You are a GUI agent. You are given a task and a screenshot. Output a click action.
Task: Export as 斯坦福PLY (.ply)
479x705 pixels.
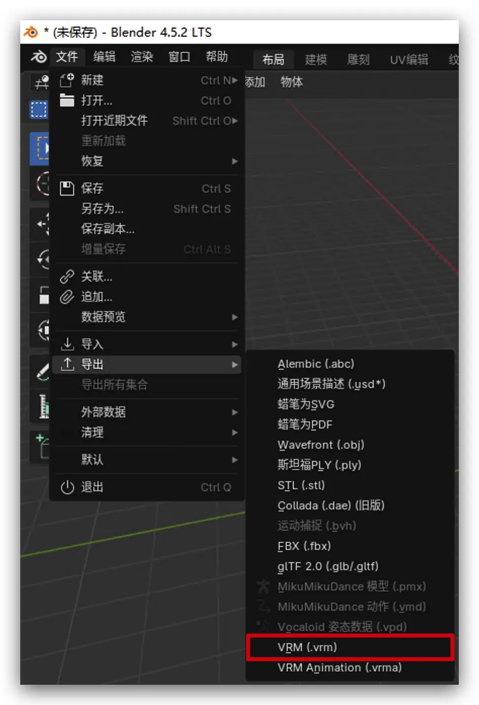point(350,465)
